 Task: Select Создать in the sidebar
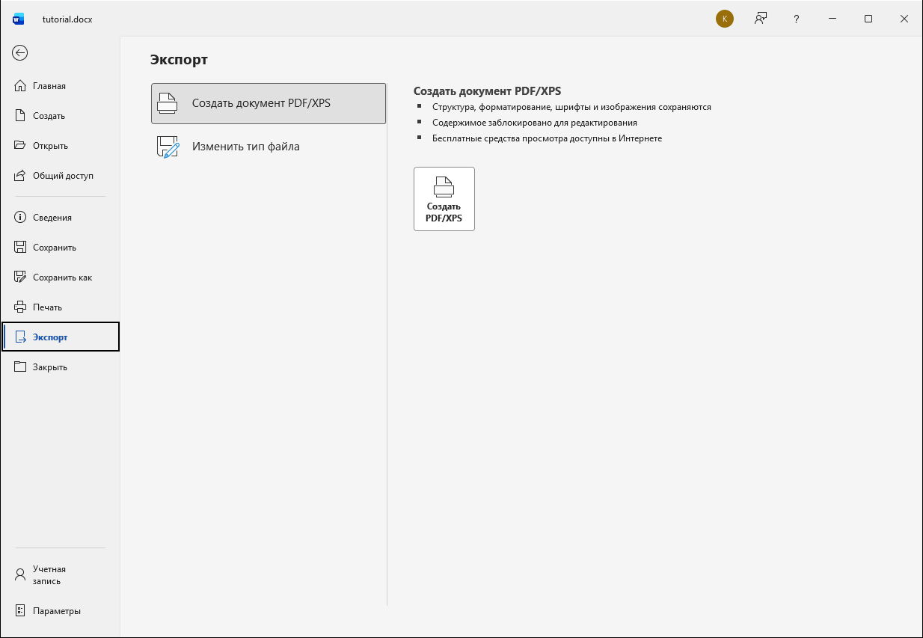point(60,116)
